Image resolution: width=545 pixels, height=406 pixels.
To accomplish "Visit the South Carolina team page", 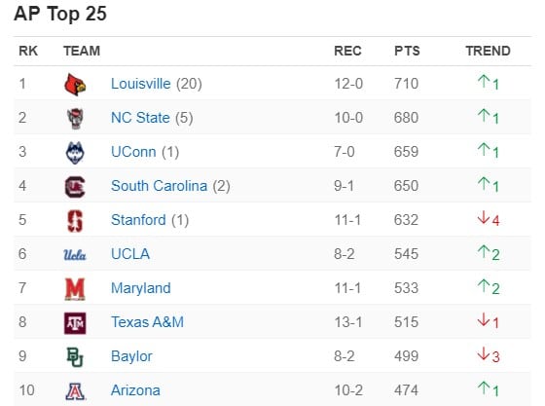I will click(160, 186).
